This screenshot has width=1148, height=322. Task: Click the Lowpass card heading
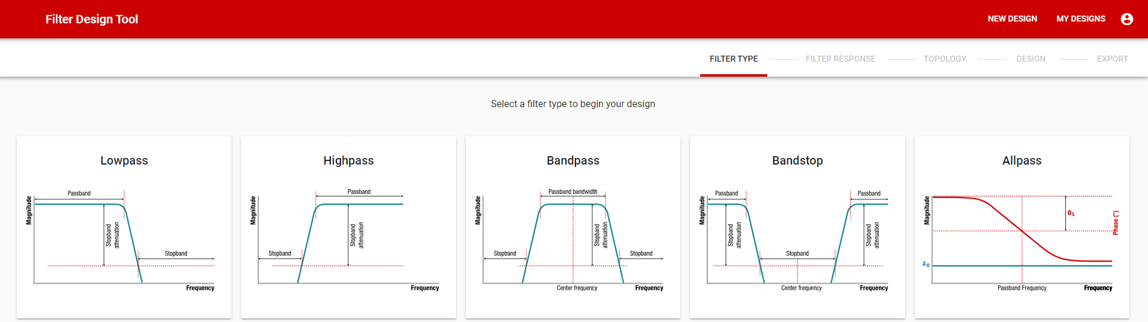tap(123, 160)
